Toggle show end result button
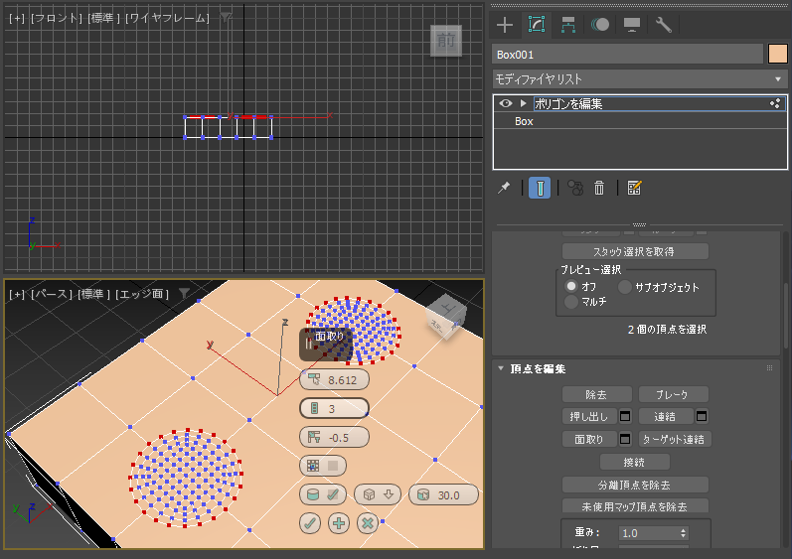This screenshot has width=792, height=559. [x=540, y=189]
